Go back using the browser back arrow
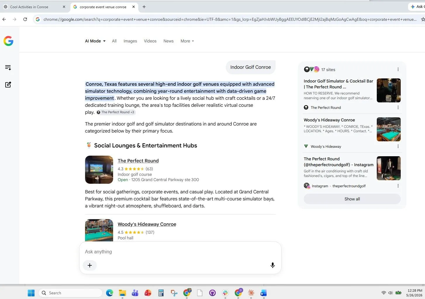 (x=4, y=19)
